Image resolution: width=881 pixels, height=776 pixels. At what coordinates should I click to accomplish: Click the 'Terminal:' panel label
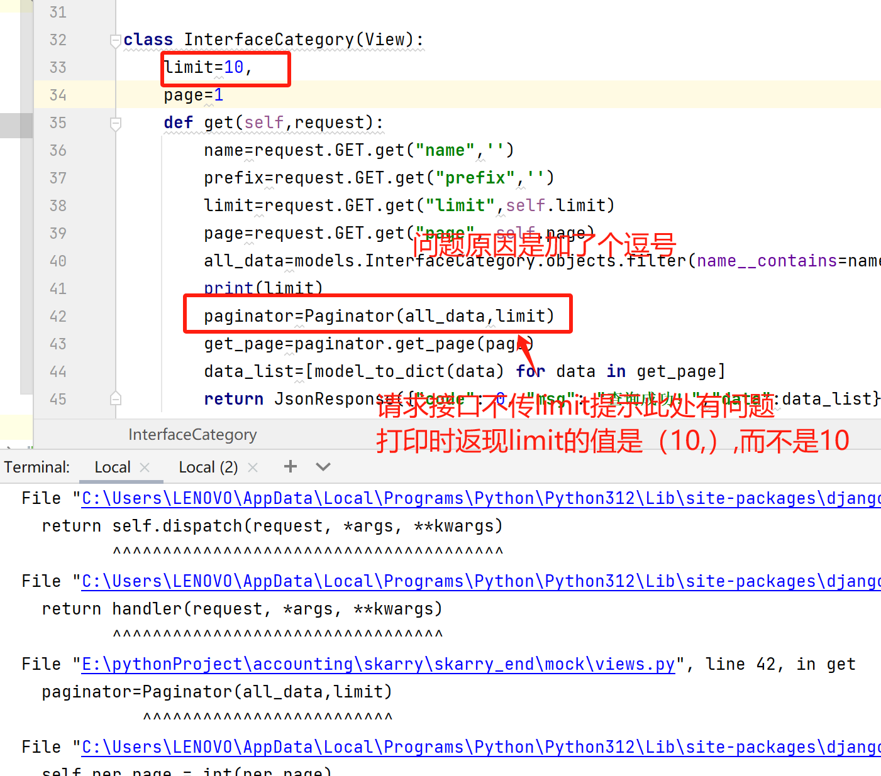pyautogui.click(x=37, y=467)
